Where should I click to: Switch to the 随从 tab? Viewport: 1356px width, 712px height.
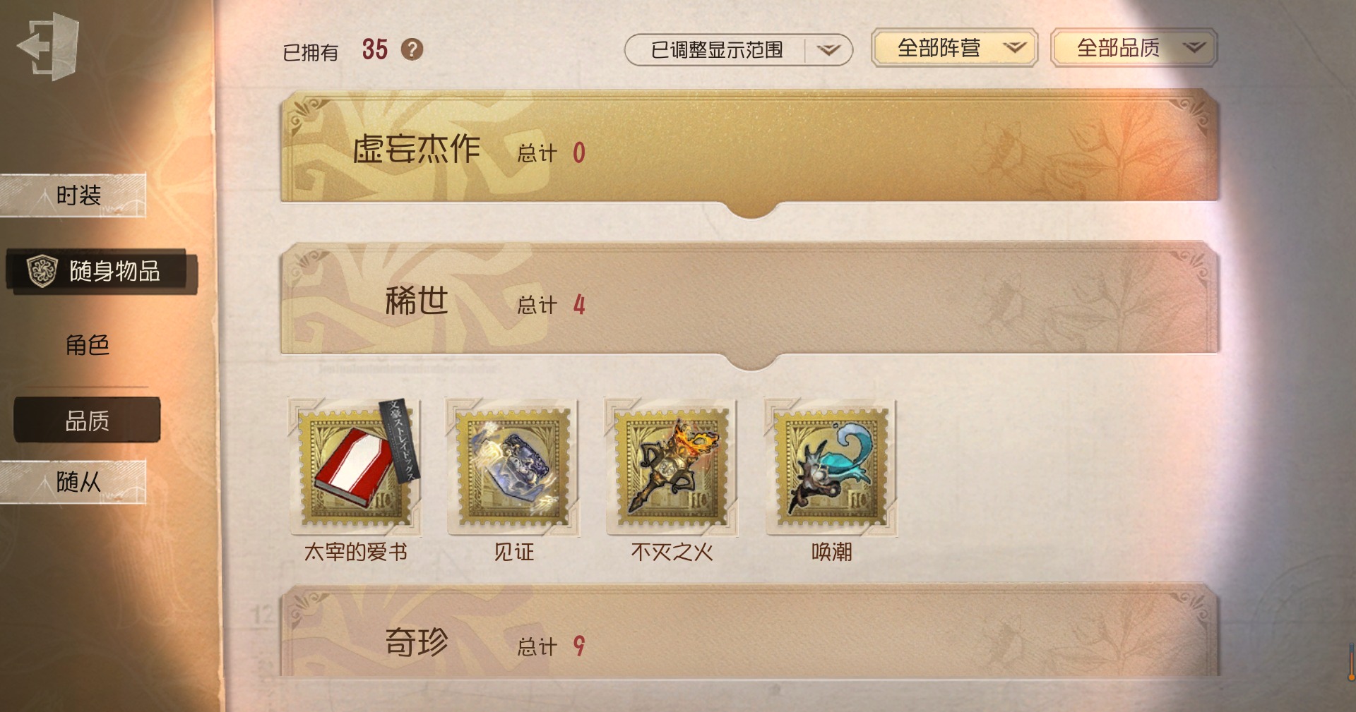(73, 482)
